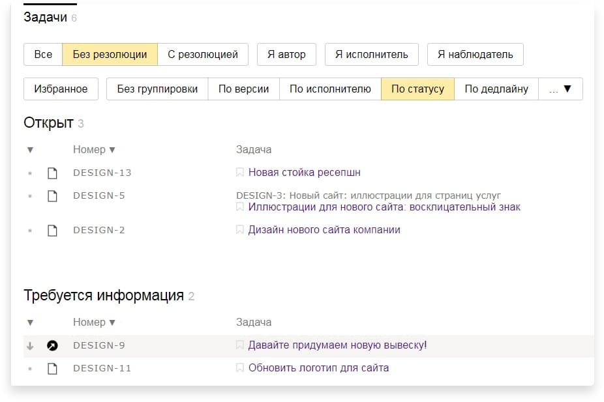
Task: Enable the Я автор filter
Action: pyautogui.click(x=286, y=54)
